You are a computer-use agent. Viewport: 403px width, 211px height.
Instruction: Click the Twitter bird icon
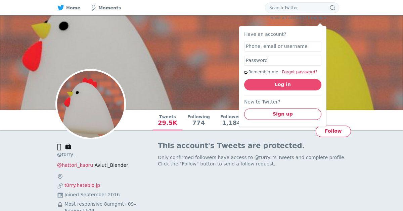60,8
